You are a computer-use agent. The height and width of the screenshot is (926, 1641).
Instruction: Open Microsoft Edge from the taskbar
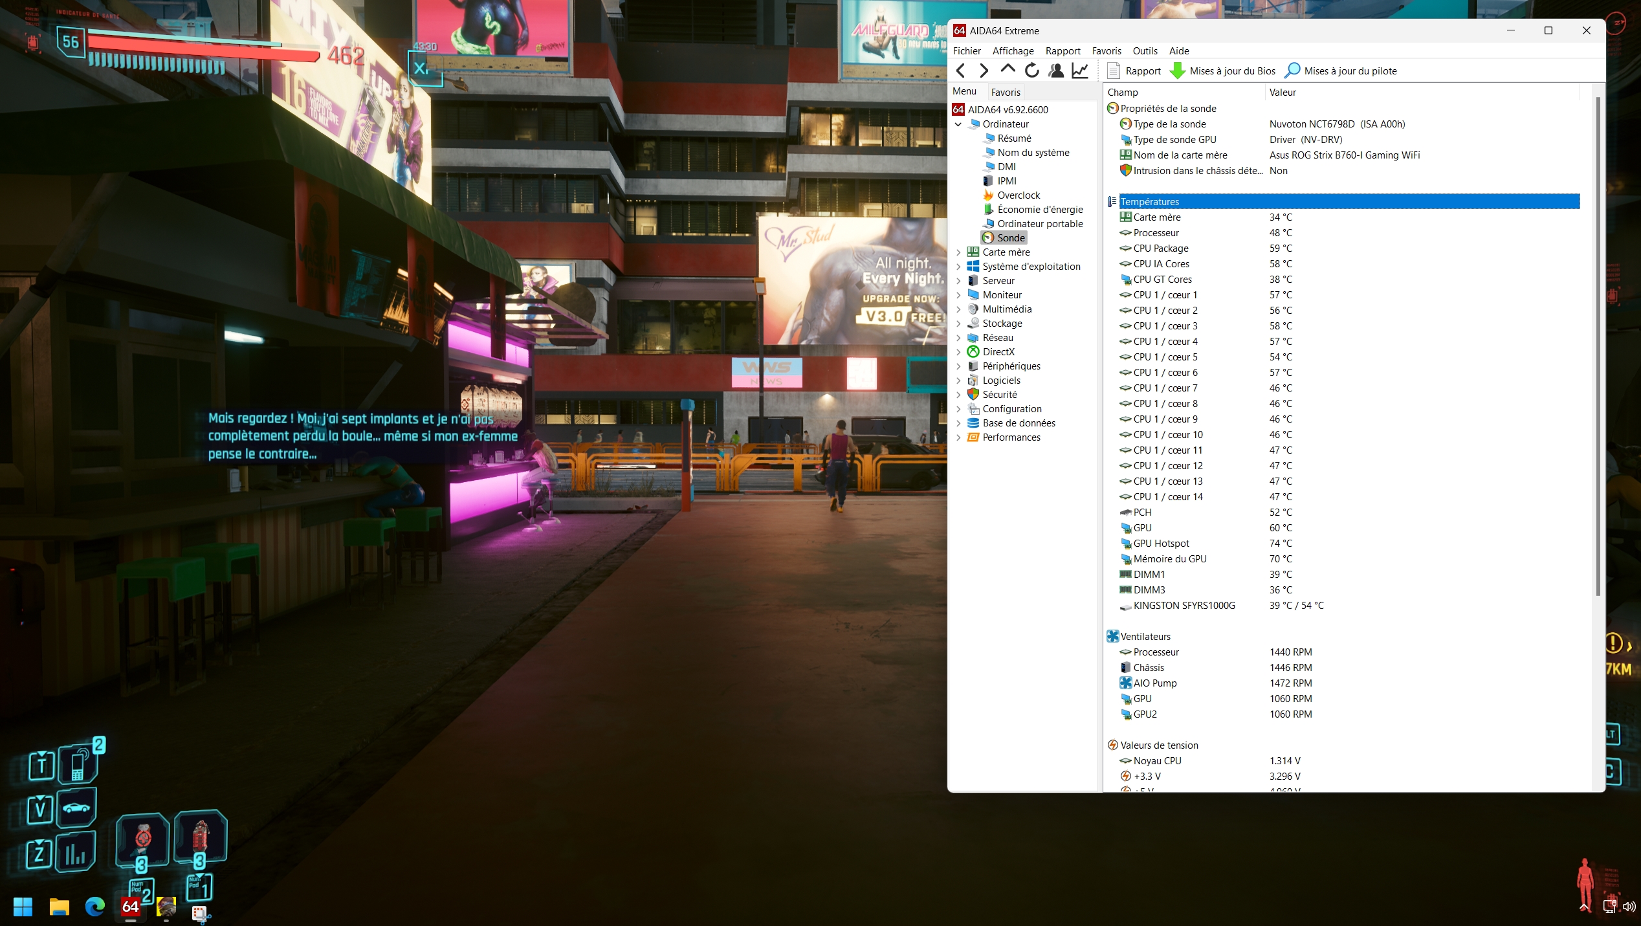click(x=95, y=907)
